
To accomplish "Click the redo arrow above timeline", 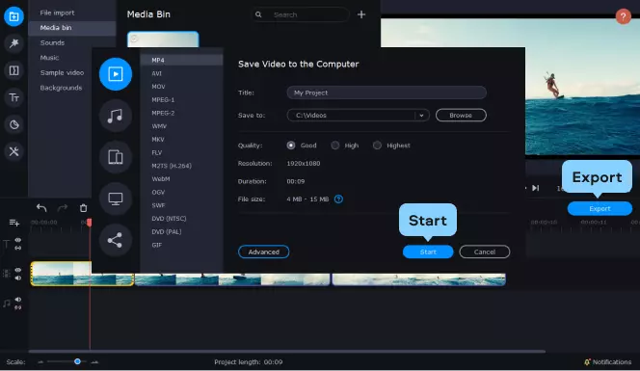I will (63, 208).
